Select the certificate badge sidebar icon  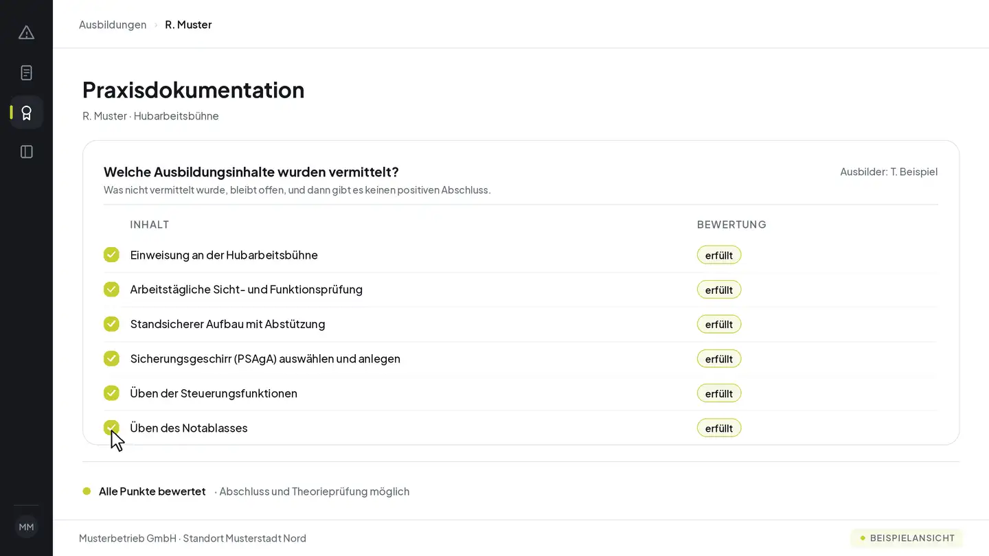(x=26, y=113)
